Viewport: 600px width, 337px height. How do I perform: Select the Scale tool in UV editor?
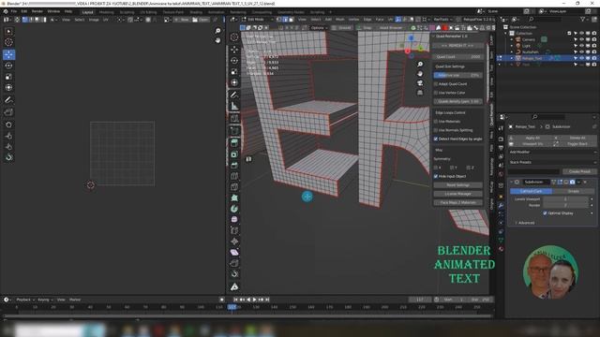[x=8, y=77]
